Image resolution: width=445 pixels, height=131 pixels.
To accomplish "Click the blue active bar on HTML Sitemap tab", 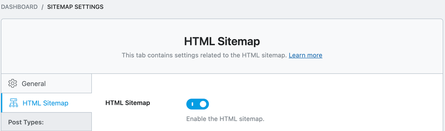I will click(2, 103).
